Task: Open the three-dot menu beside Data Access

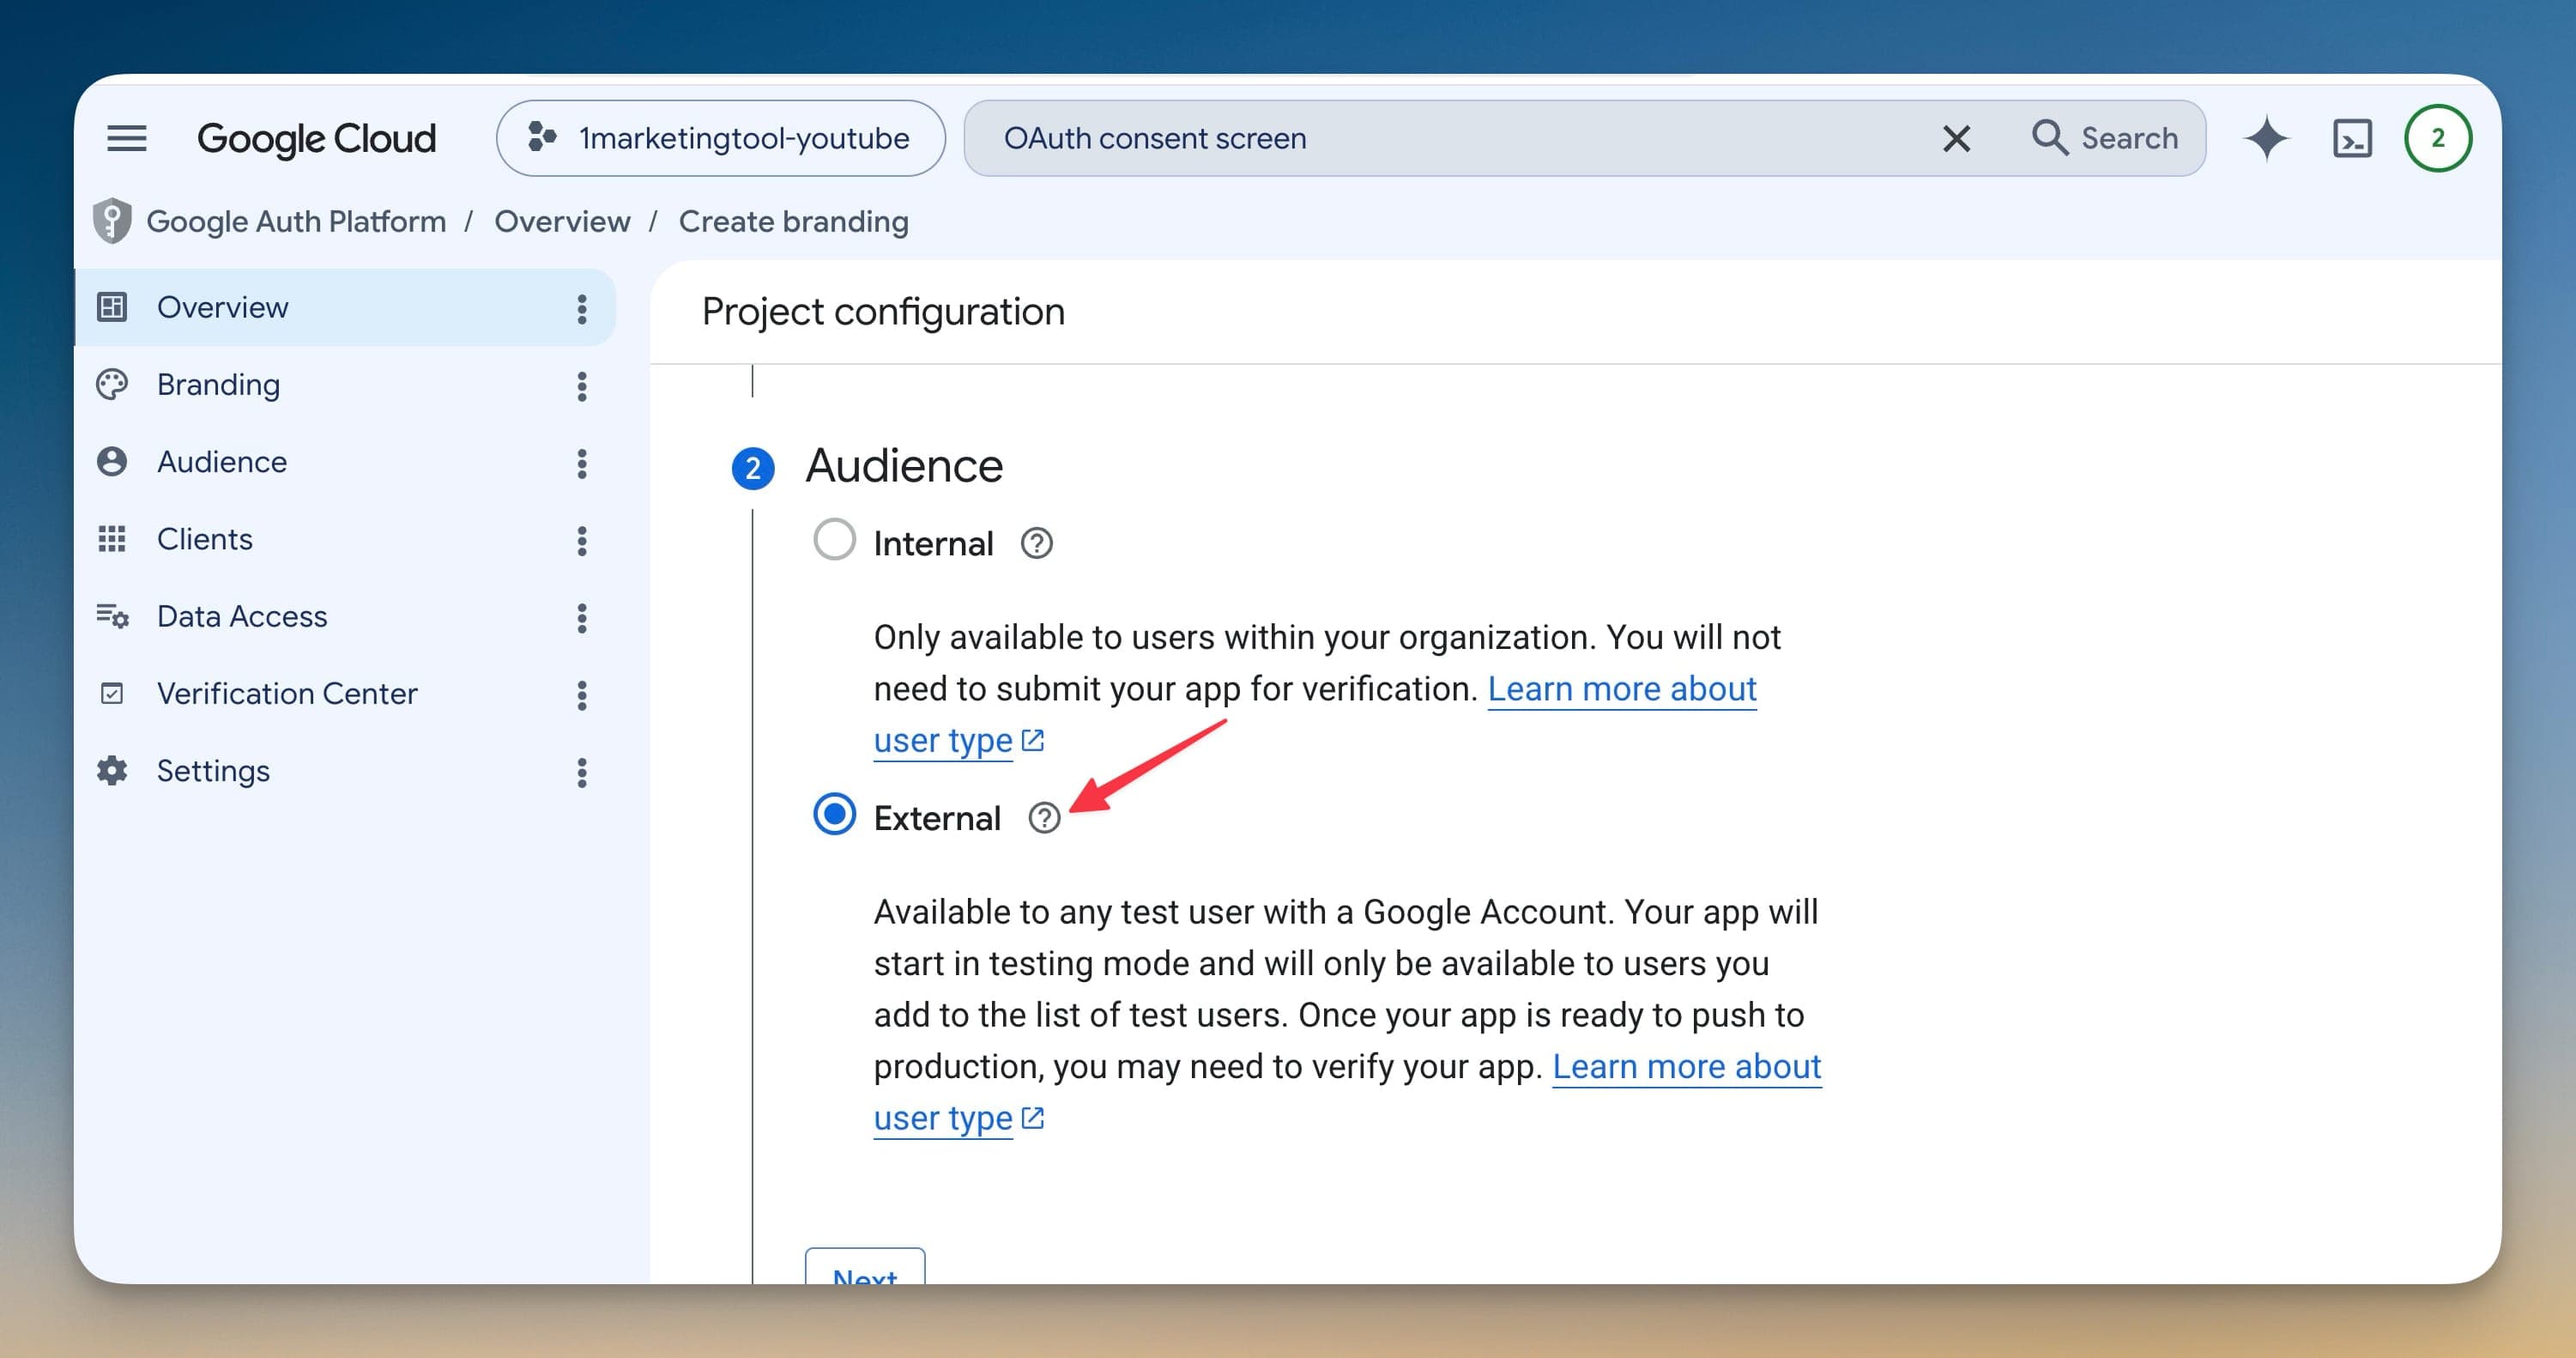Action: coord(581,617)
